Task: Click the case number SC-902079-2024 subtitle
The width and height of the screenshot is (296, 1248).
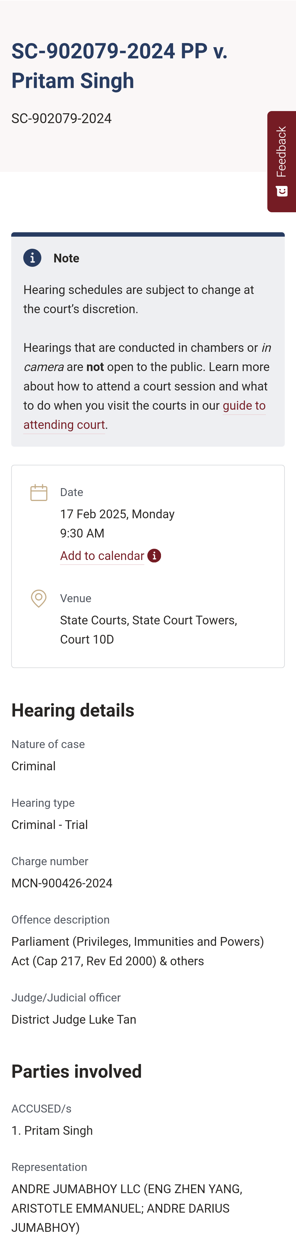Action: pos(61,119)
